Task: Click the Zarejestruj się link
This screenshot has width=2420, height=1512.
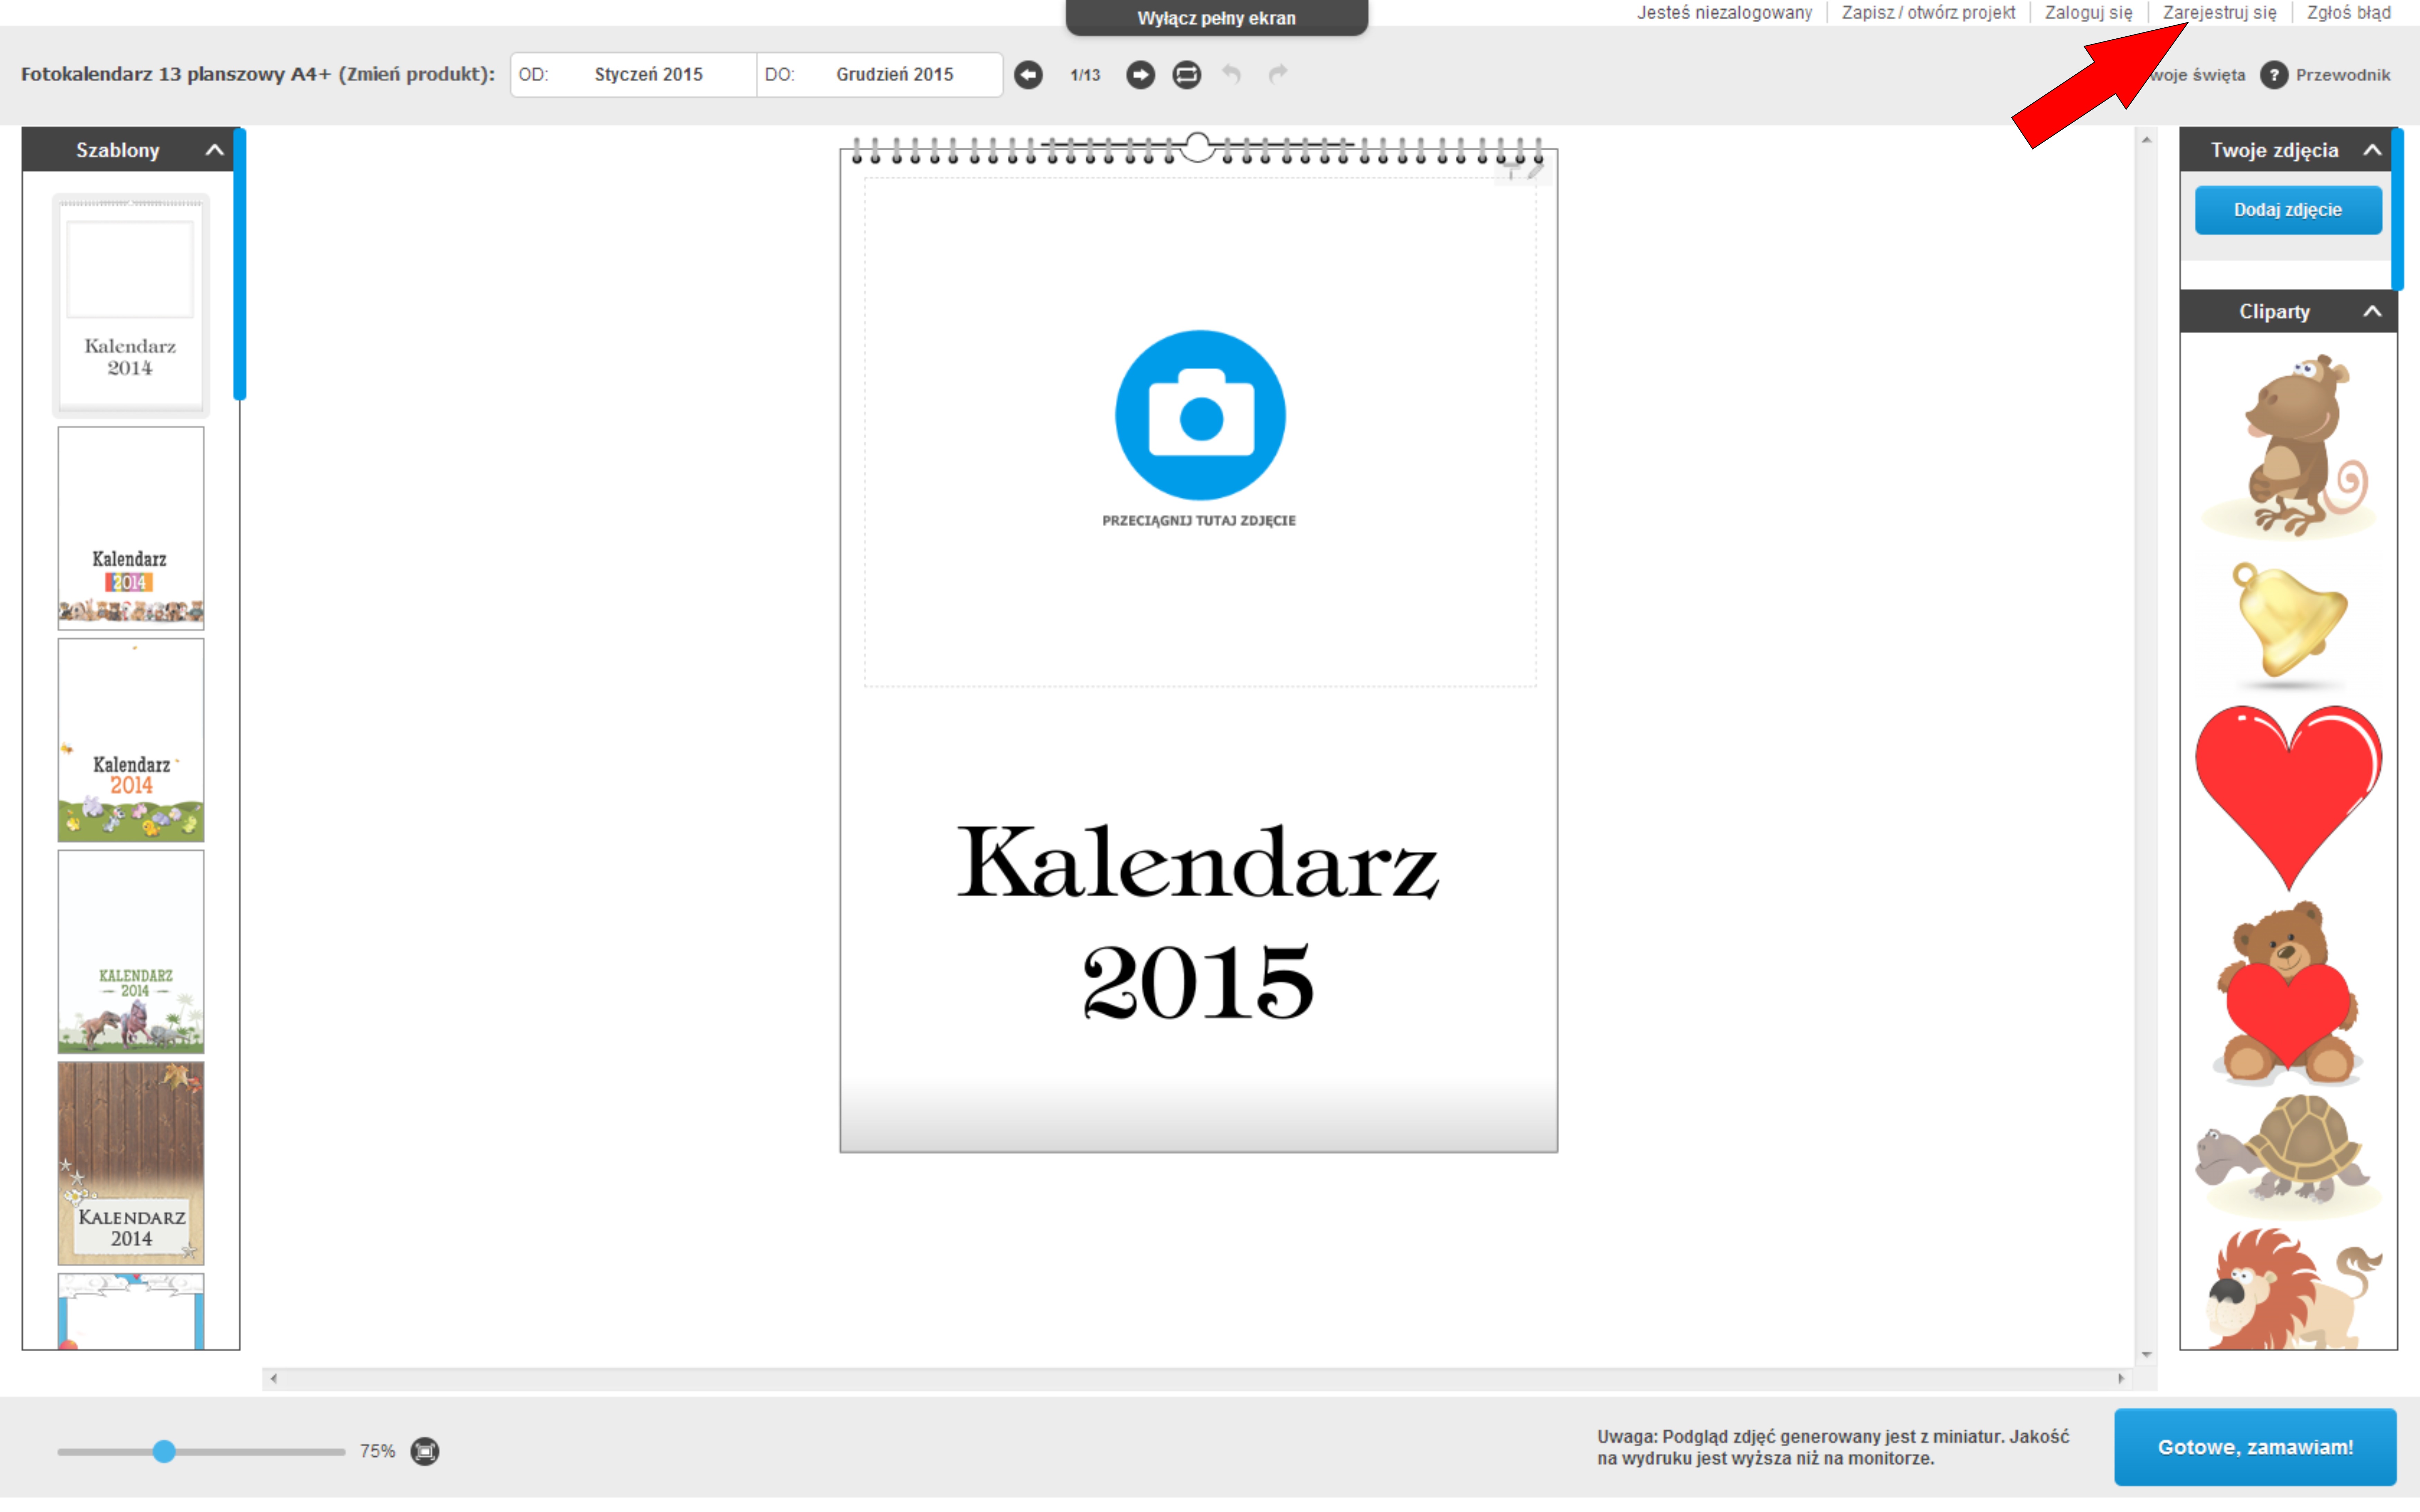Action: click(x=2219, y=13)
